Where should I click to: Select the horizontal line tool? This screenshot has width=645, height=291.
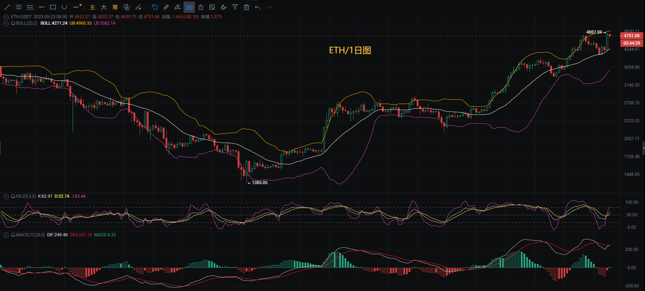pyautogui.click(x=41, y=7)
